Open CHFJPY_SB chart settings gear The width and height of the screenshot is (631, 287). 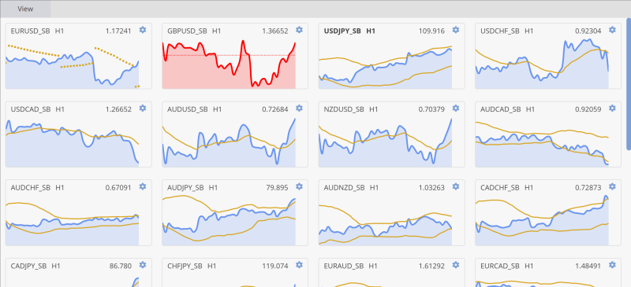click(x=299, y=264)
